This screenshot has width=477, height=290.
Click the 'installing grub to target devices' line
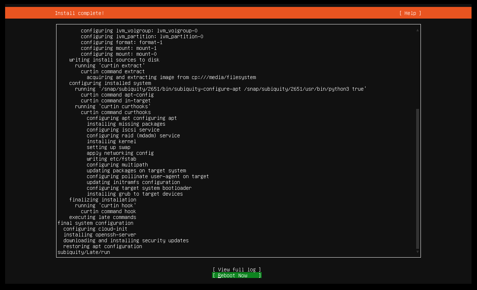[x=134, y=193]
